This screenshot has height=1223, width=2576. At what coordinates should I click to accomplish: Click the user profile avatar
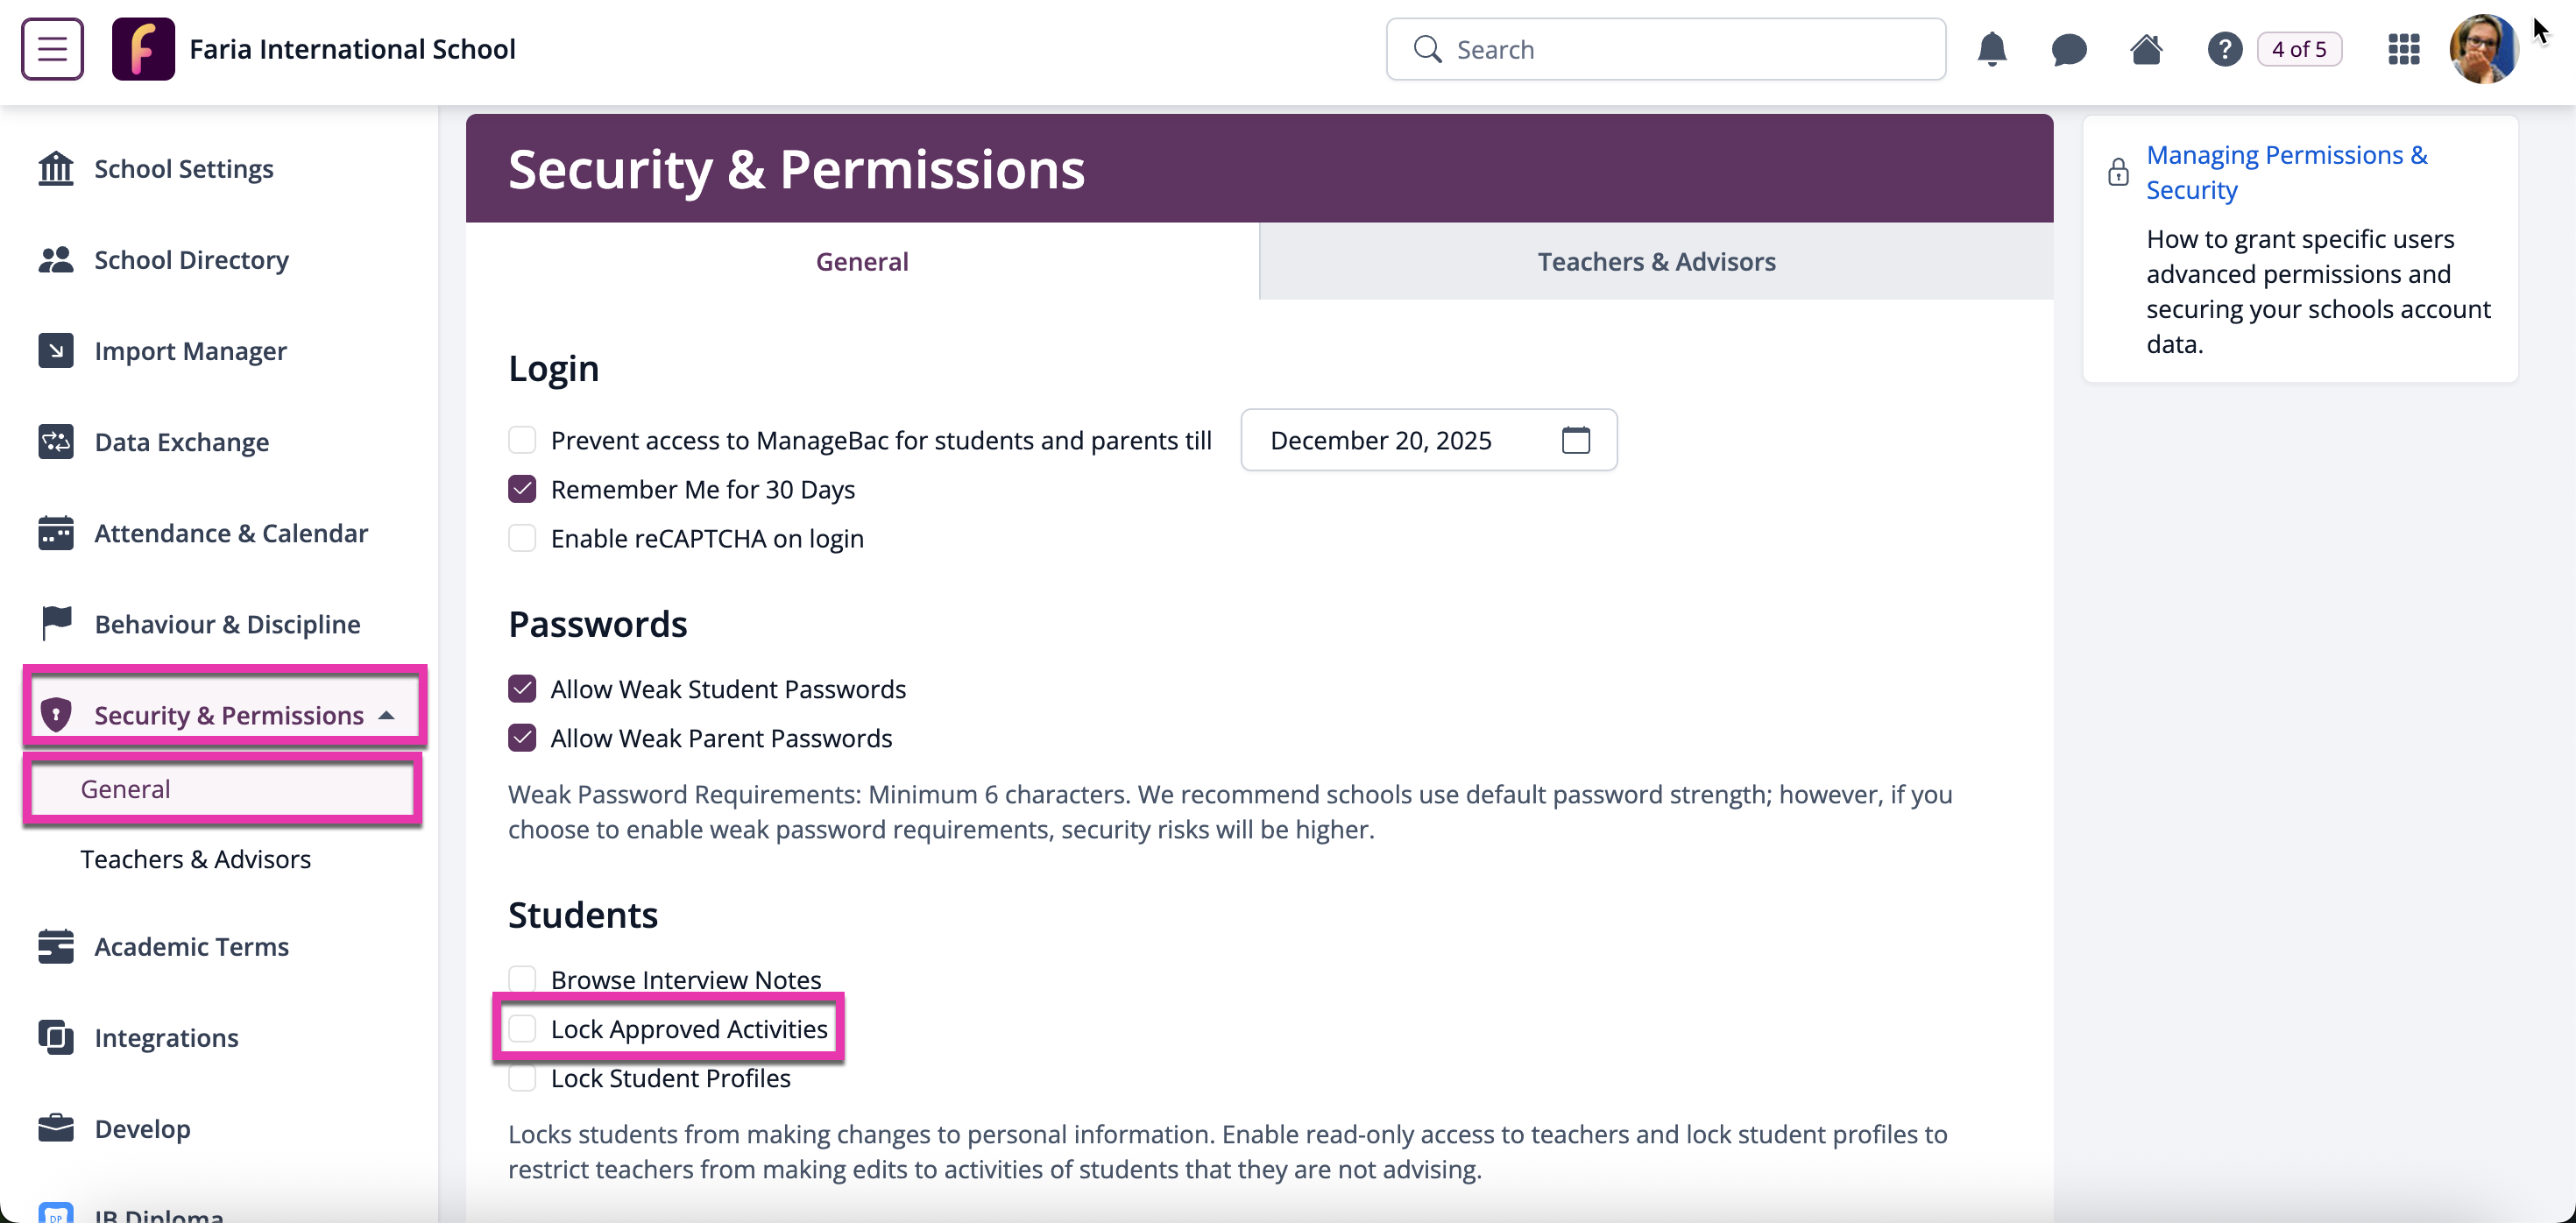tap(2482, 49)
